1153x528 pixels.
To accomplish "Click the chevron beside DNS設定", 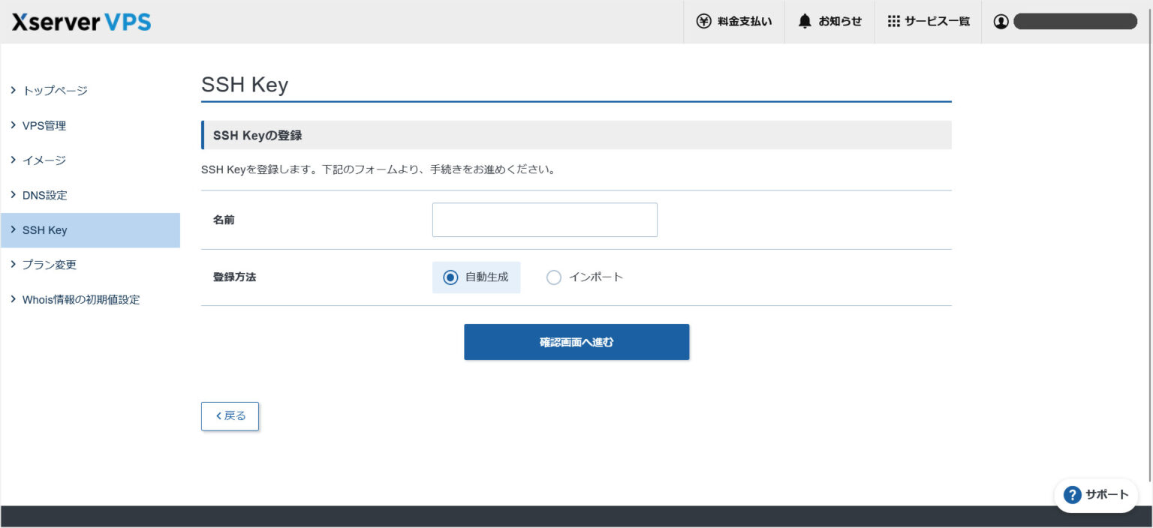I will pyautogui.click(x=13, y=195).
